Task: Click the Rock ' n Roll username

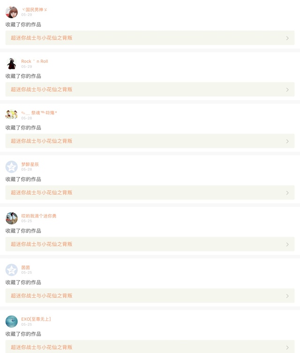Action: 35,61
